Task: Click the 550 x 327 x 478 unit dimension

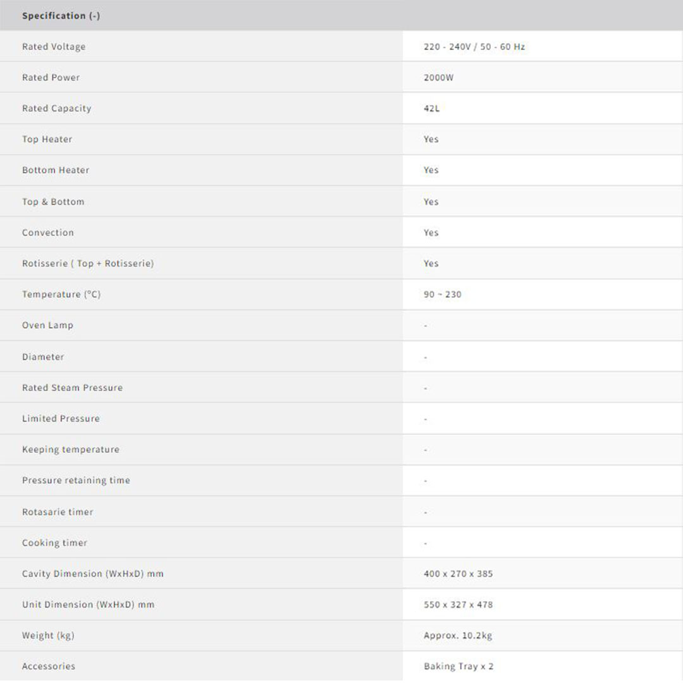Action: 458,605
